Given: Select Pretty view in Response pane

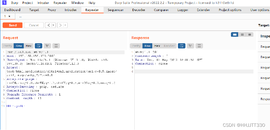Looking at the screenshot, I should pyautogui.click(x=136, y=46).
